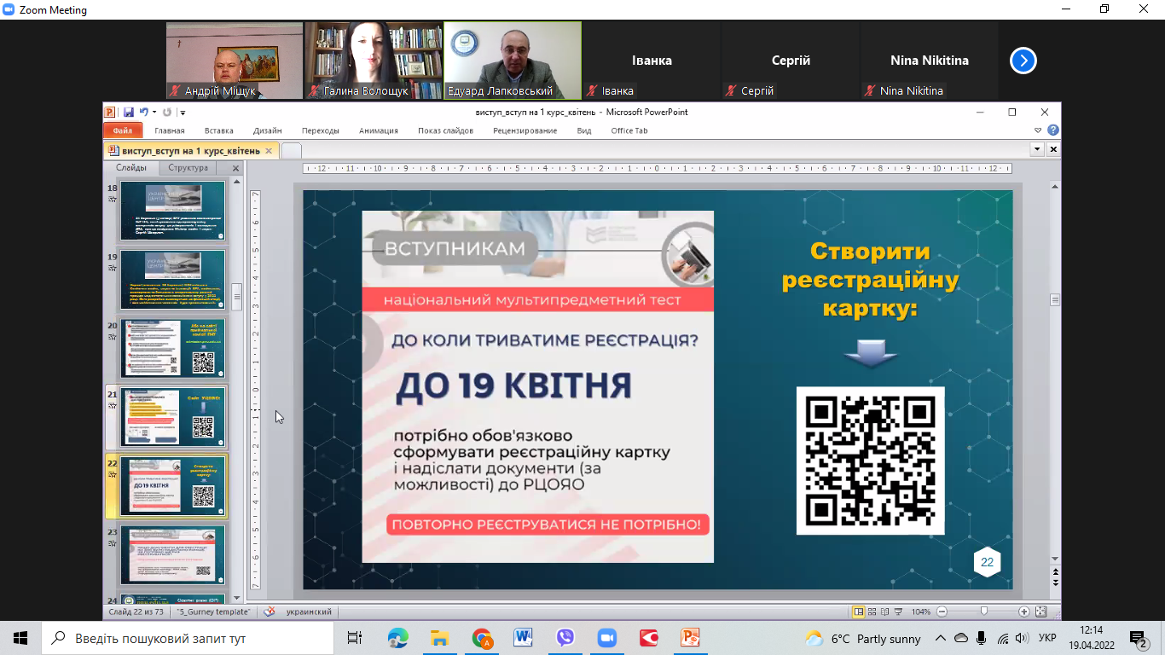Screen dimensions: 1165x655
Task: Open the Файл menu button
Action: [x=122, y=130]
